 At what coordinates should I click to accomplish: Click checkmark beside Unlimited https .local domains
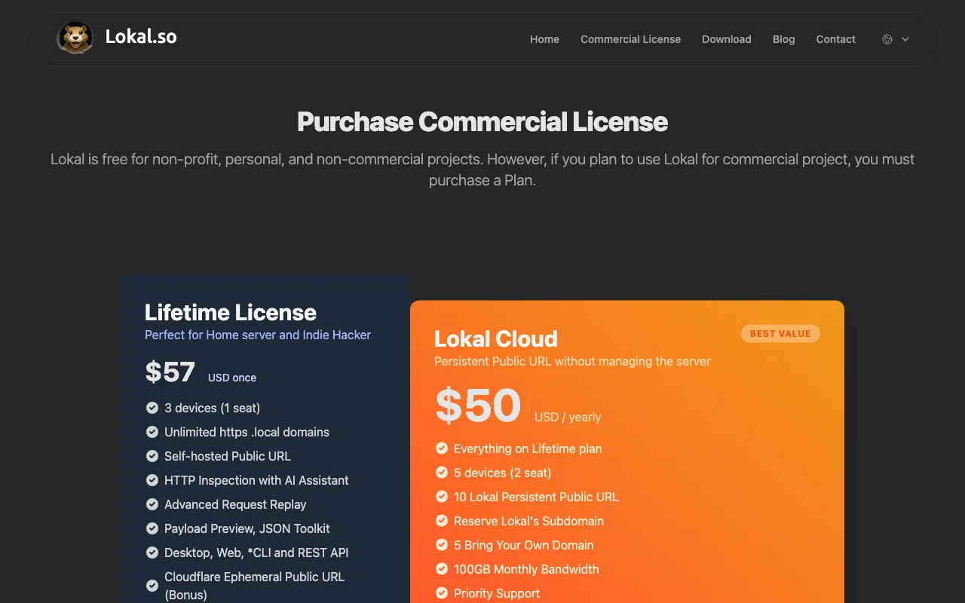[x=152, y=432]
